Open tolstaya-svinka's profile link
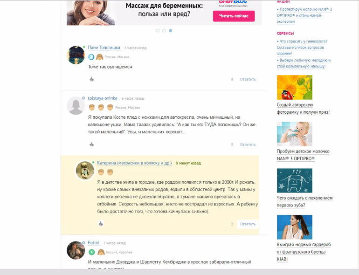 103,98
